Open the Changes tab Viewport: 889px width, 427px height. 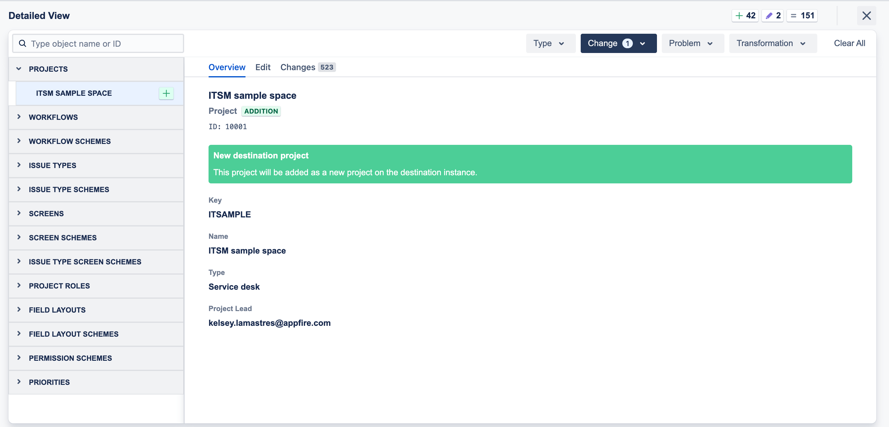(308, 67)
